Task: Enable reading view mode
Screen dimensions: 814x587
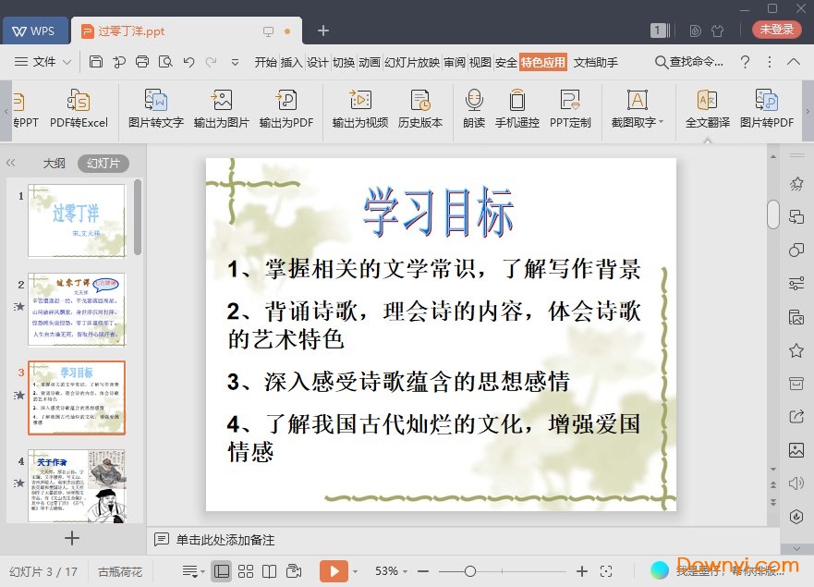Action: coord(269,570)
